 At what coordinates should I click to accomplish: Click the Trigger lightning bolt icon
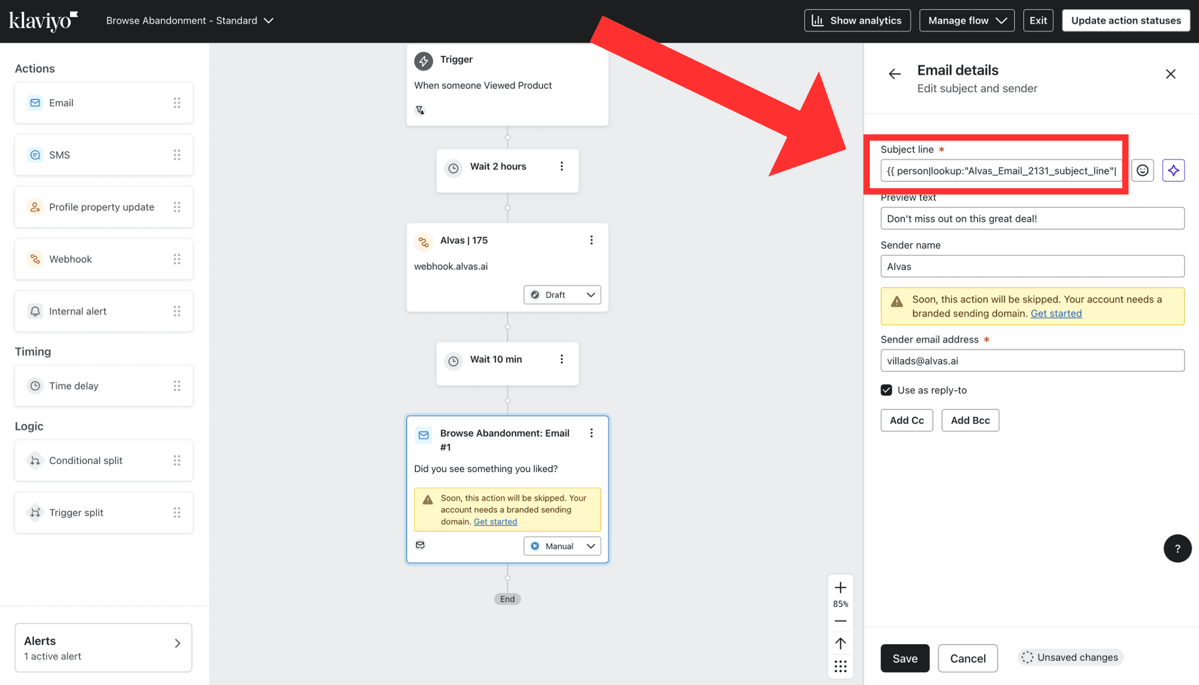point(423,61)
